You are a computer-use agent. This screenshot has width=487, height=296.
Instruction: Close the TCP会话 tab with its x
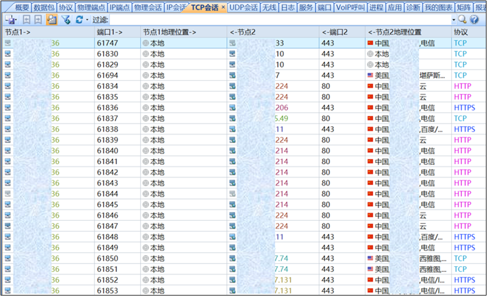pyautogui.click(x=223, y=7)
